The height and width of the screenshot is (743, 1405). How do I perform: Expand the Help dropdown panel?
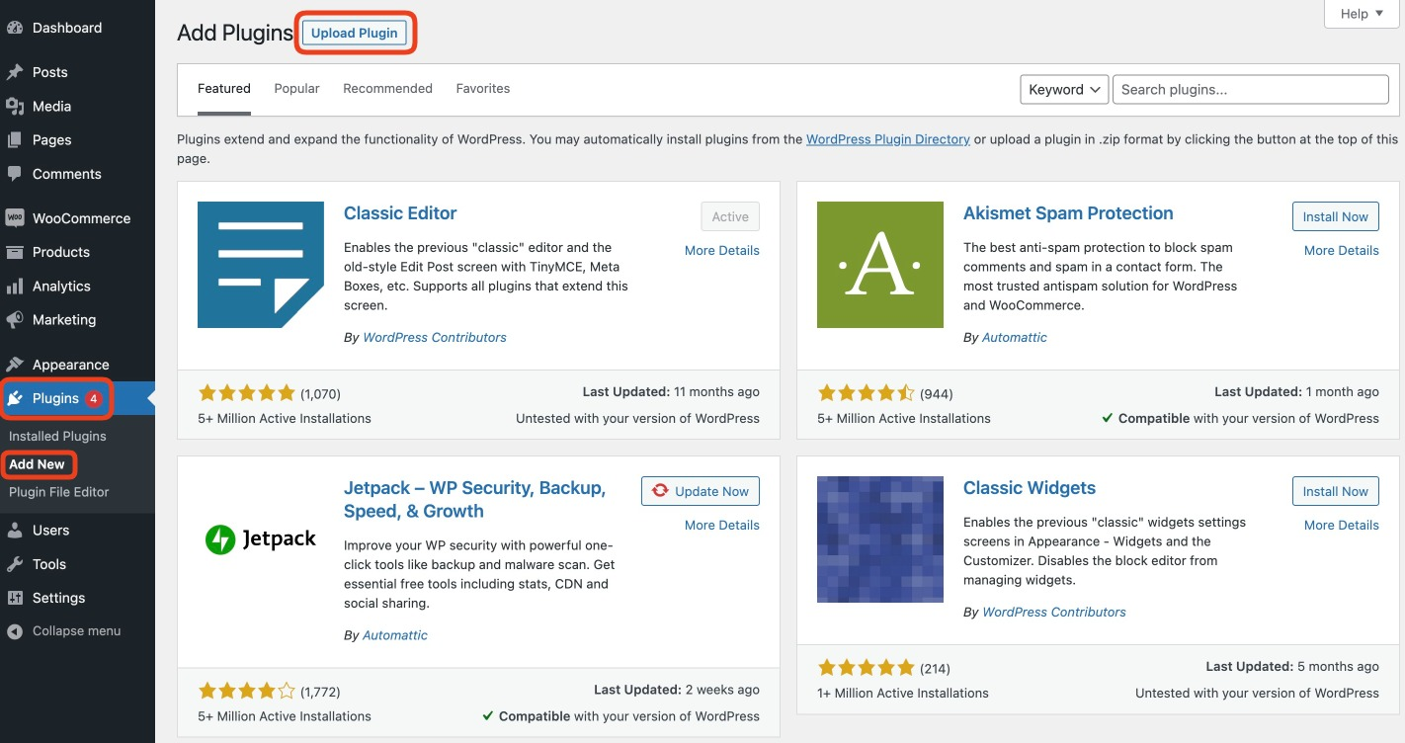tap(1362, 14)
